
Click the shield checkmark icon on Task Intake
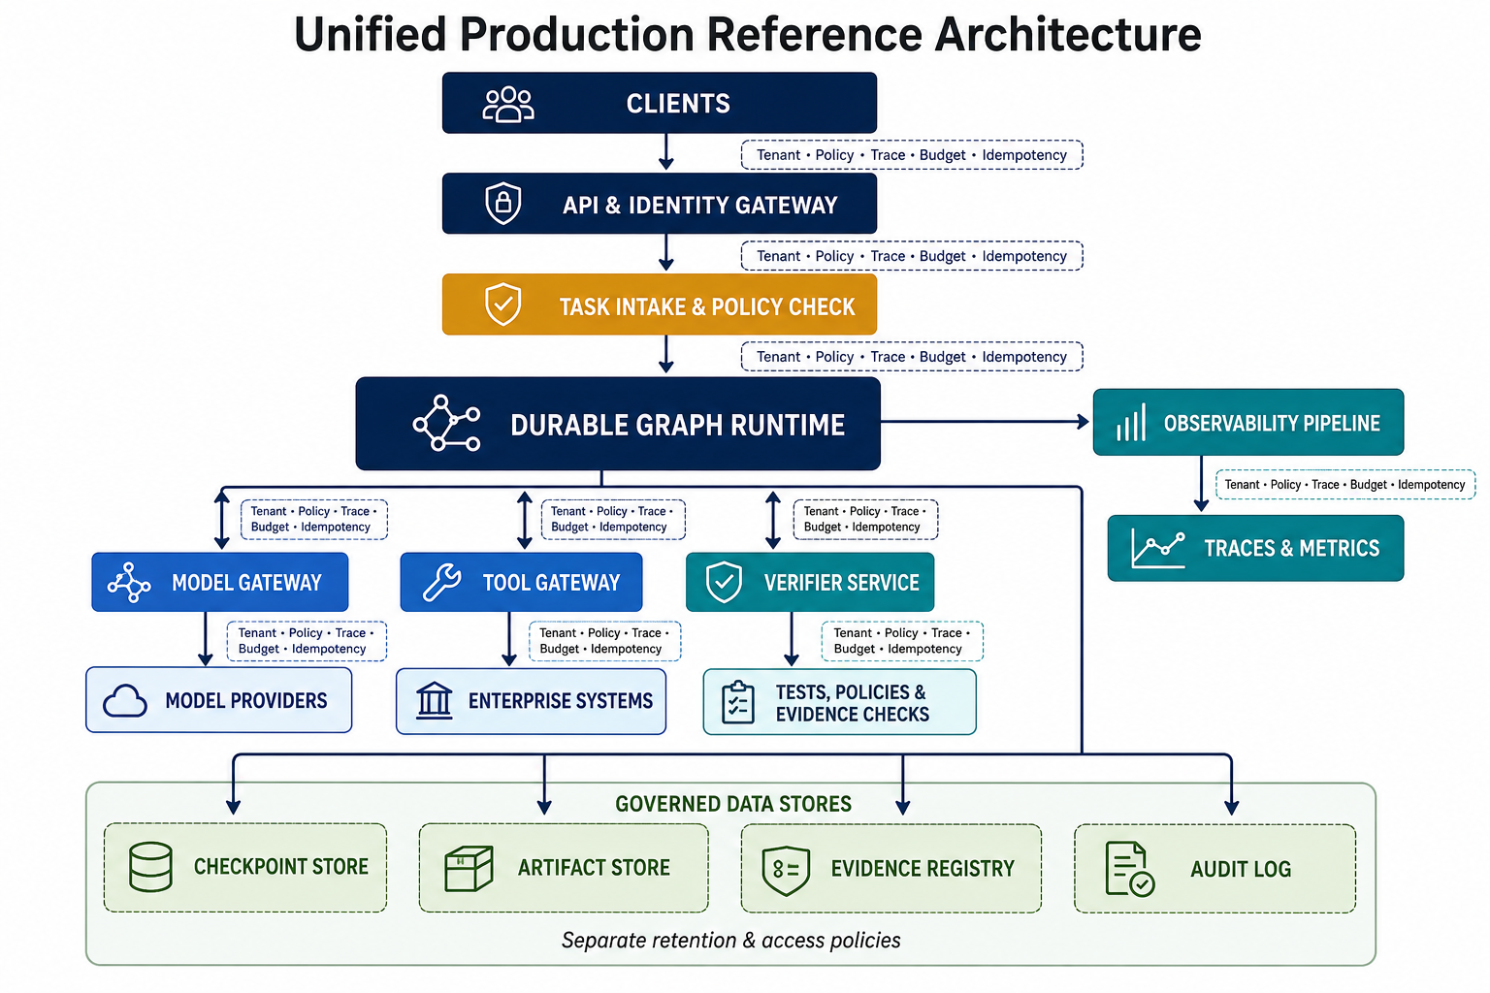coord(502,304)
